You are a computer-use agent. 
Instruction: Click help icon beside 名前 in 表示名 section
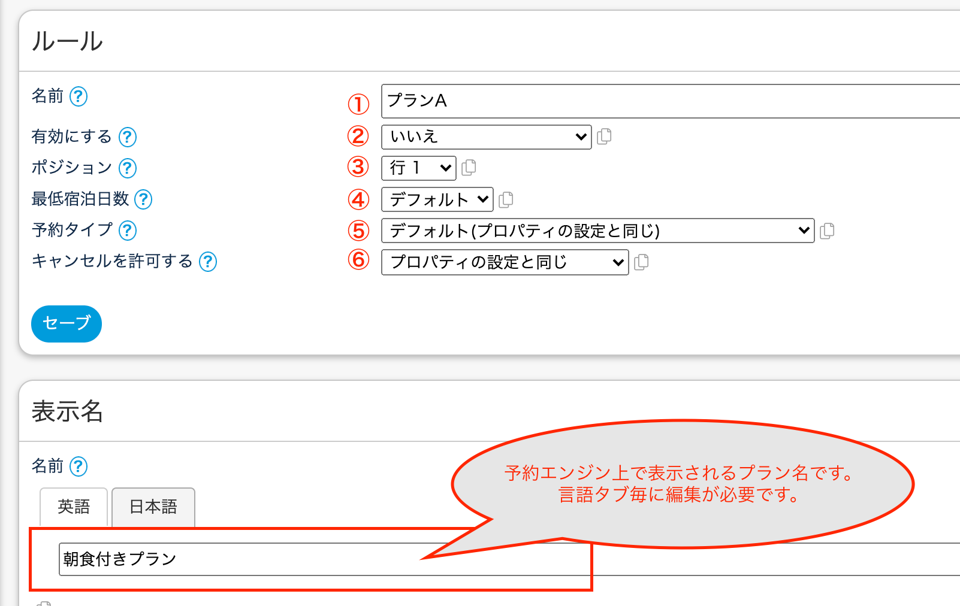pos(79,466)
